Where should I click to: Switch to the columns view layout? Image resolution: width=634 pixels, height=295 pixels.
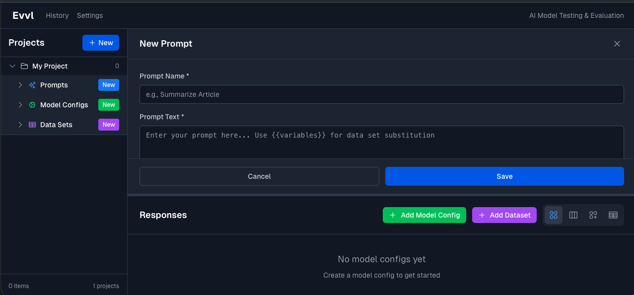tap(573, 215)
